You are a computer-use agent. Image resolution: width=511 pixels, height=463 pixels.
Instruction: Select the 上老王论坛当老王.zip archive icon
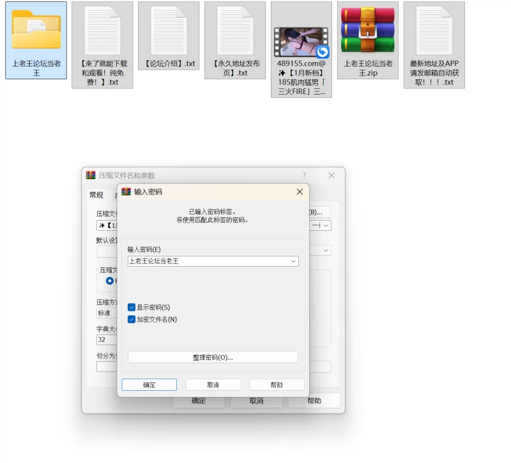click(x=368, y=30)
